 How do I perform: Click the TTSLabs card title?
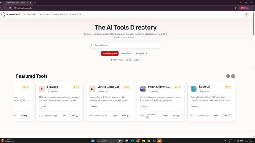(x=52, y=87)
